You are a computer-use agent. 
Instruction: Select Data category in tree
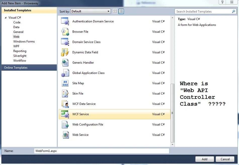[16, 27]
